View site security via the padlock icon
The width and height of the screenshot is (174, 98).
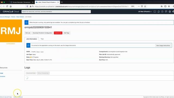(x=30, y=6)
